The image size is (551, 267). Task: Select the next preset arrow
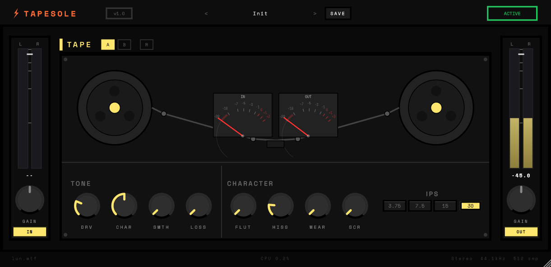[x=315, y=14]
